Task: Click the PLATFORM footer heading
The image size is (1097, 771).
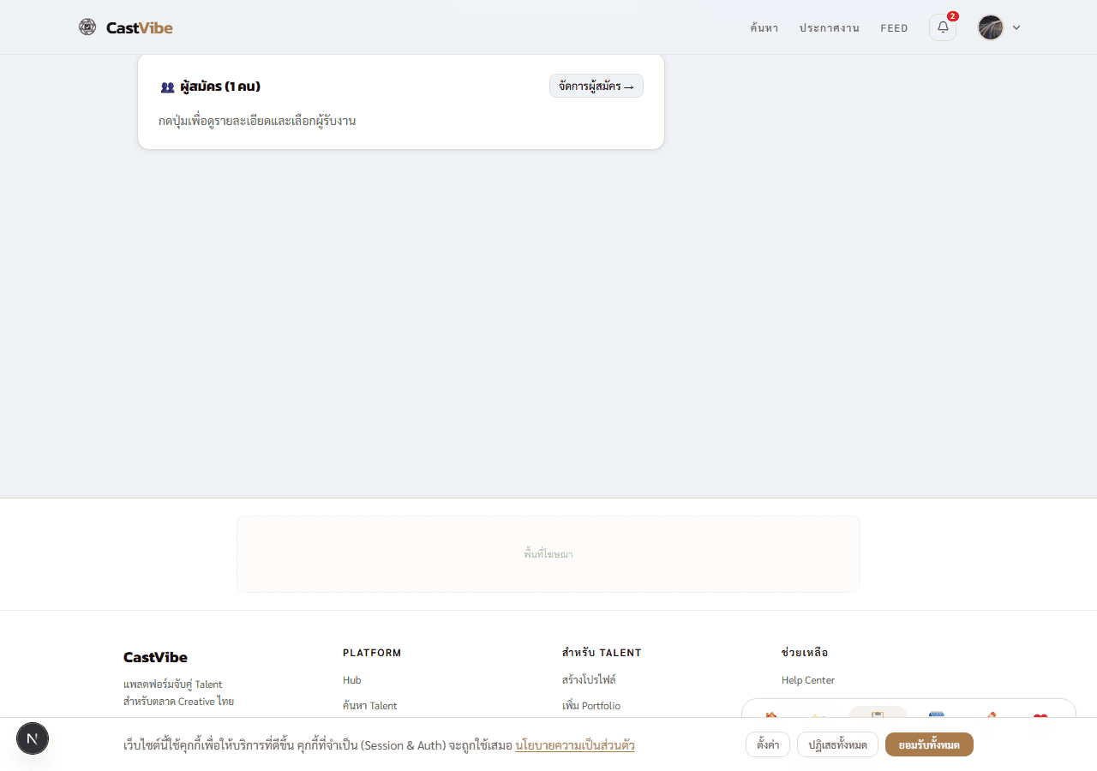Action: [372, 653]
